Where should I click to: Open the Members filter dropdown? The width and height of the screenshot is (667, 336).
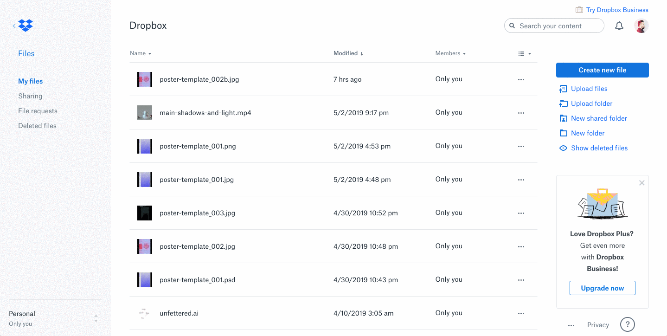(464, 53)
